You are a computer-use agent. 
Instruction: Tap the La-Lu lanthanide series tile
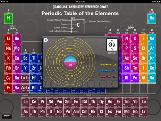point(25,79)
